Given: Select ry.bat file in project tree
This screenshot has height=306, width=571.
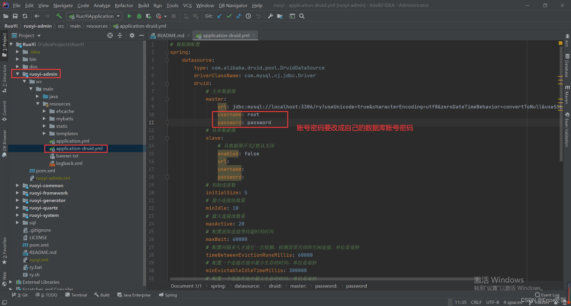Looking at the screenshot, I should [36, 267].
